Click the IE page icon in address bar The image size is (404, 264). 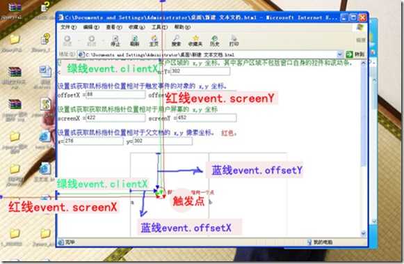tap(81, 55)
